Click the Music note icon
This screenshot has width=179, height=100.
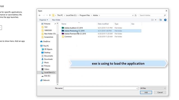pyautogui.click(x=43, y=62)
